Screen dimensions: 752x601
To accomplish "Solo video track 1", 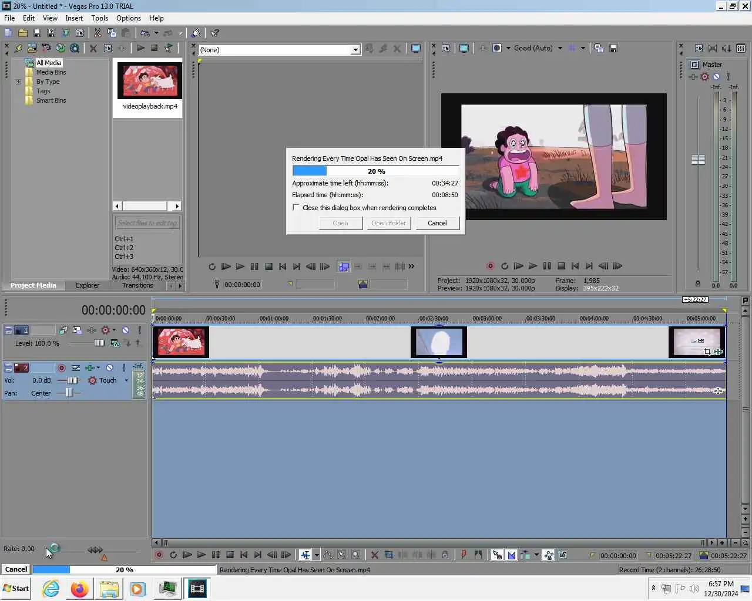I will (x=139, y=330).
